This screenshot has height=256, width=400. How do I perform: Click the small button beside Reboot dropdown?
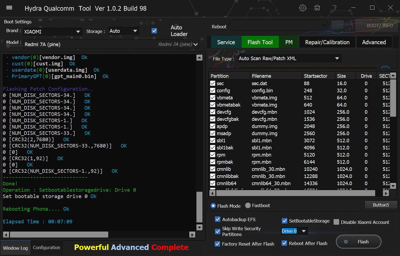337,25
